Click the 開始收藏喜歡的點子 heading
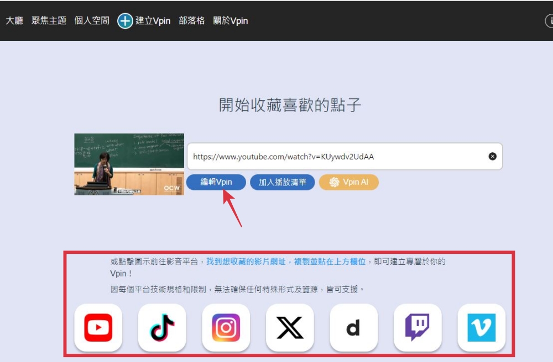Viewport: 553px width, 362px height. pyautogui.click(x=290, y=105)
